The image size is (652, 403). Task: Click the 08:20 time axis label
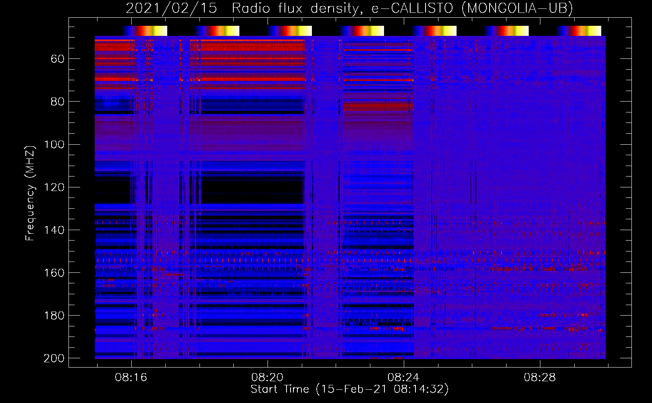(x=267, y=378)
